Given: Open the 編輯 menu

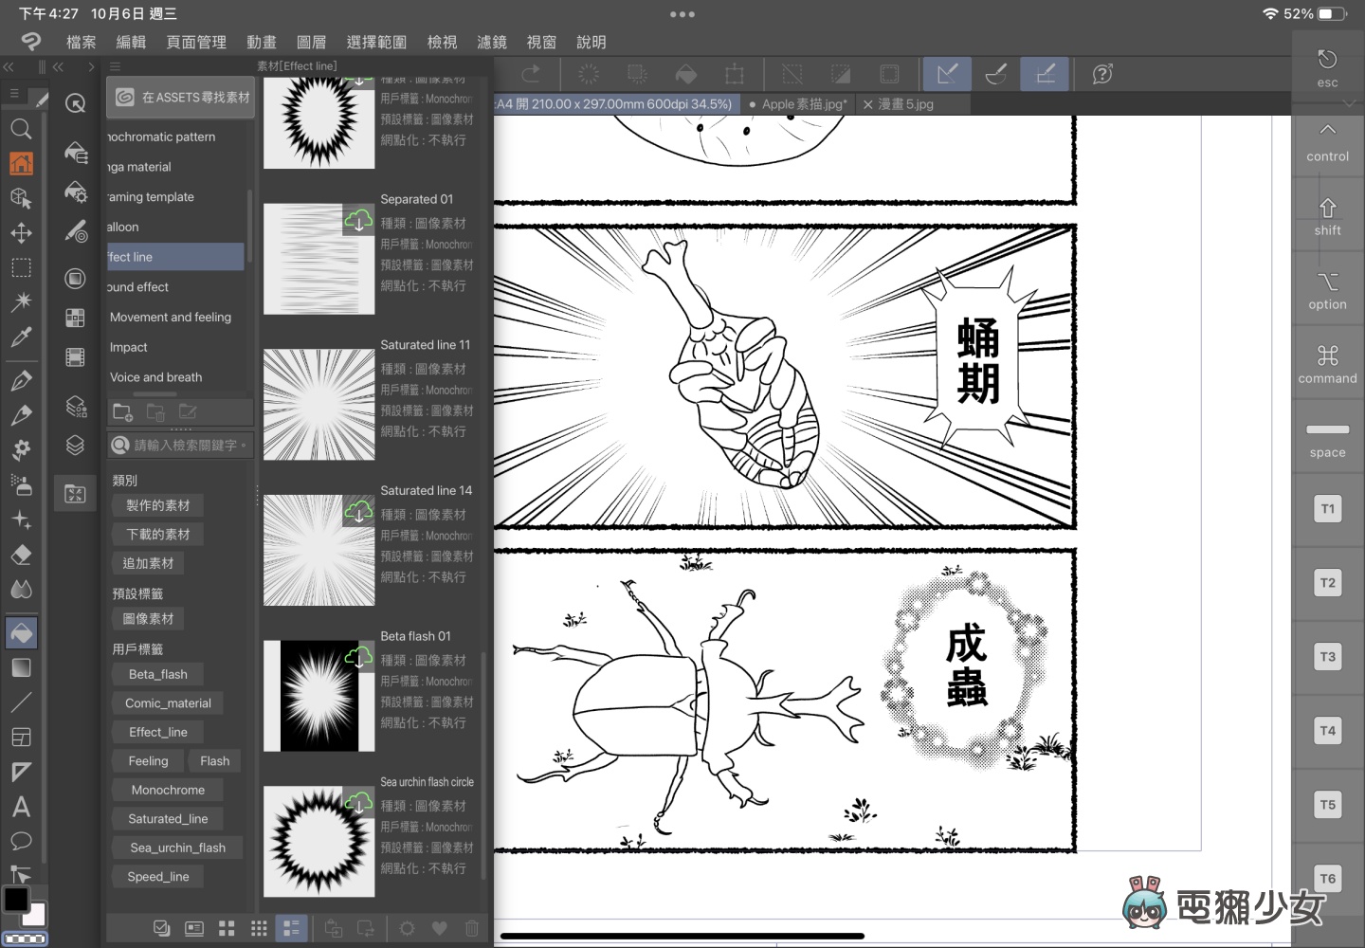Looking at the screenshot, I should 131,42.
